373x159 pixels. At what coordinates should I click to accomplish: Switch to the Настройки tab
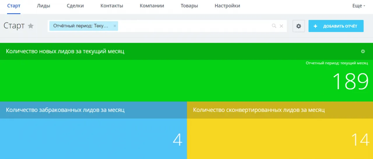point(227,6)
